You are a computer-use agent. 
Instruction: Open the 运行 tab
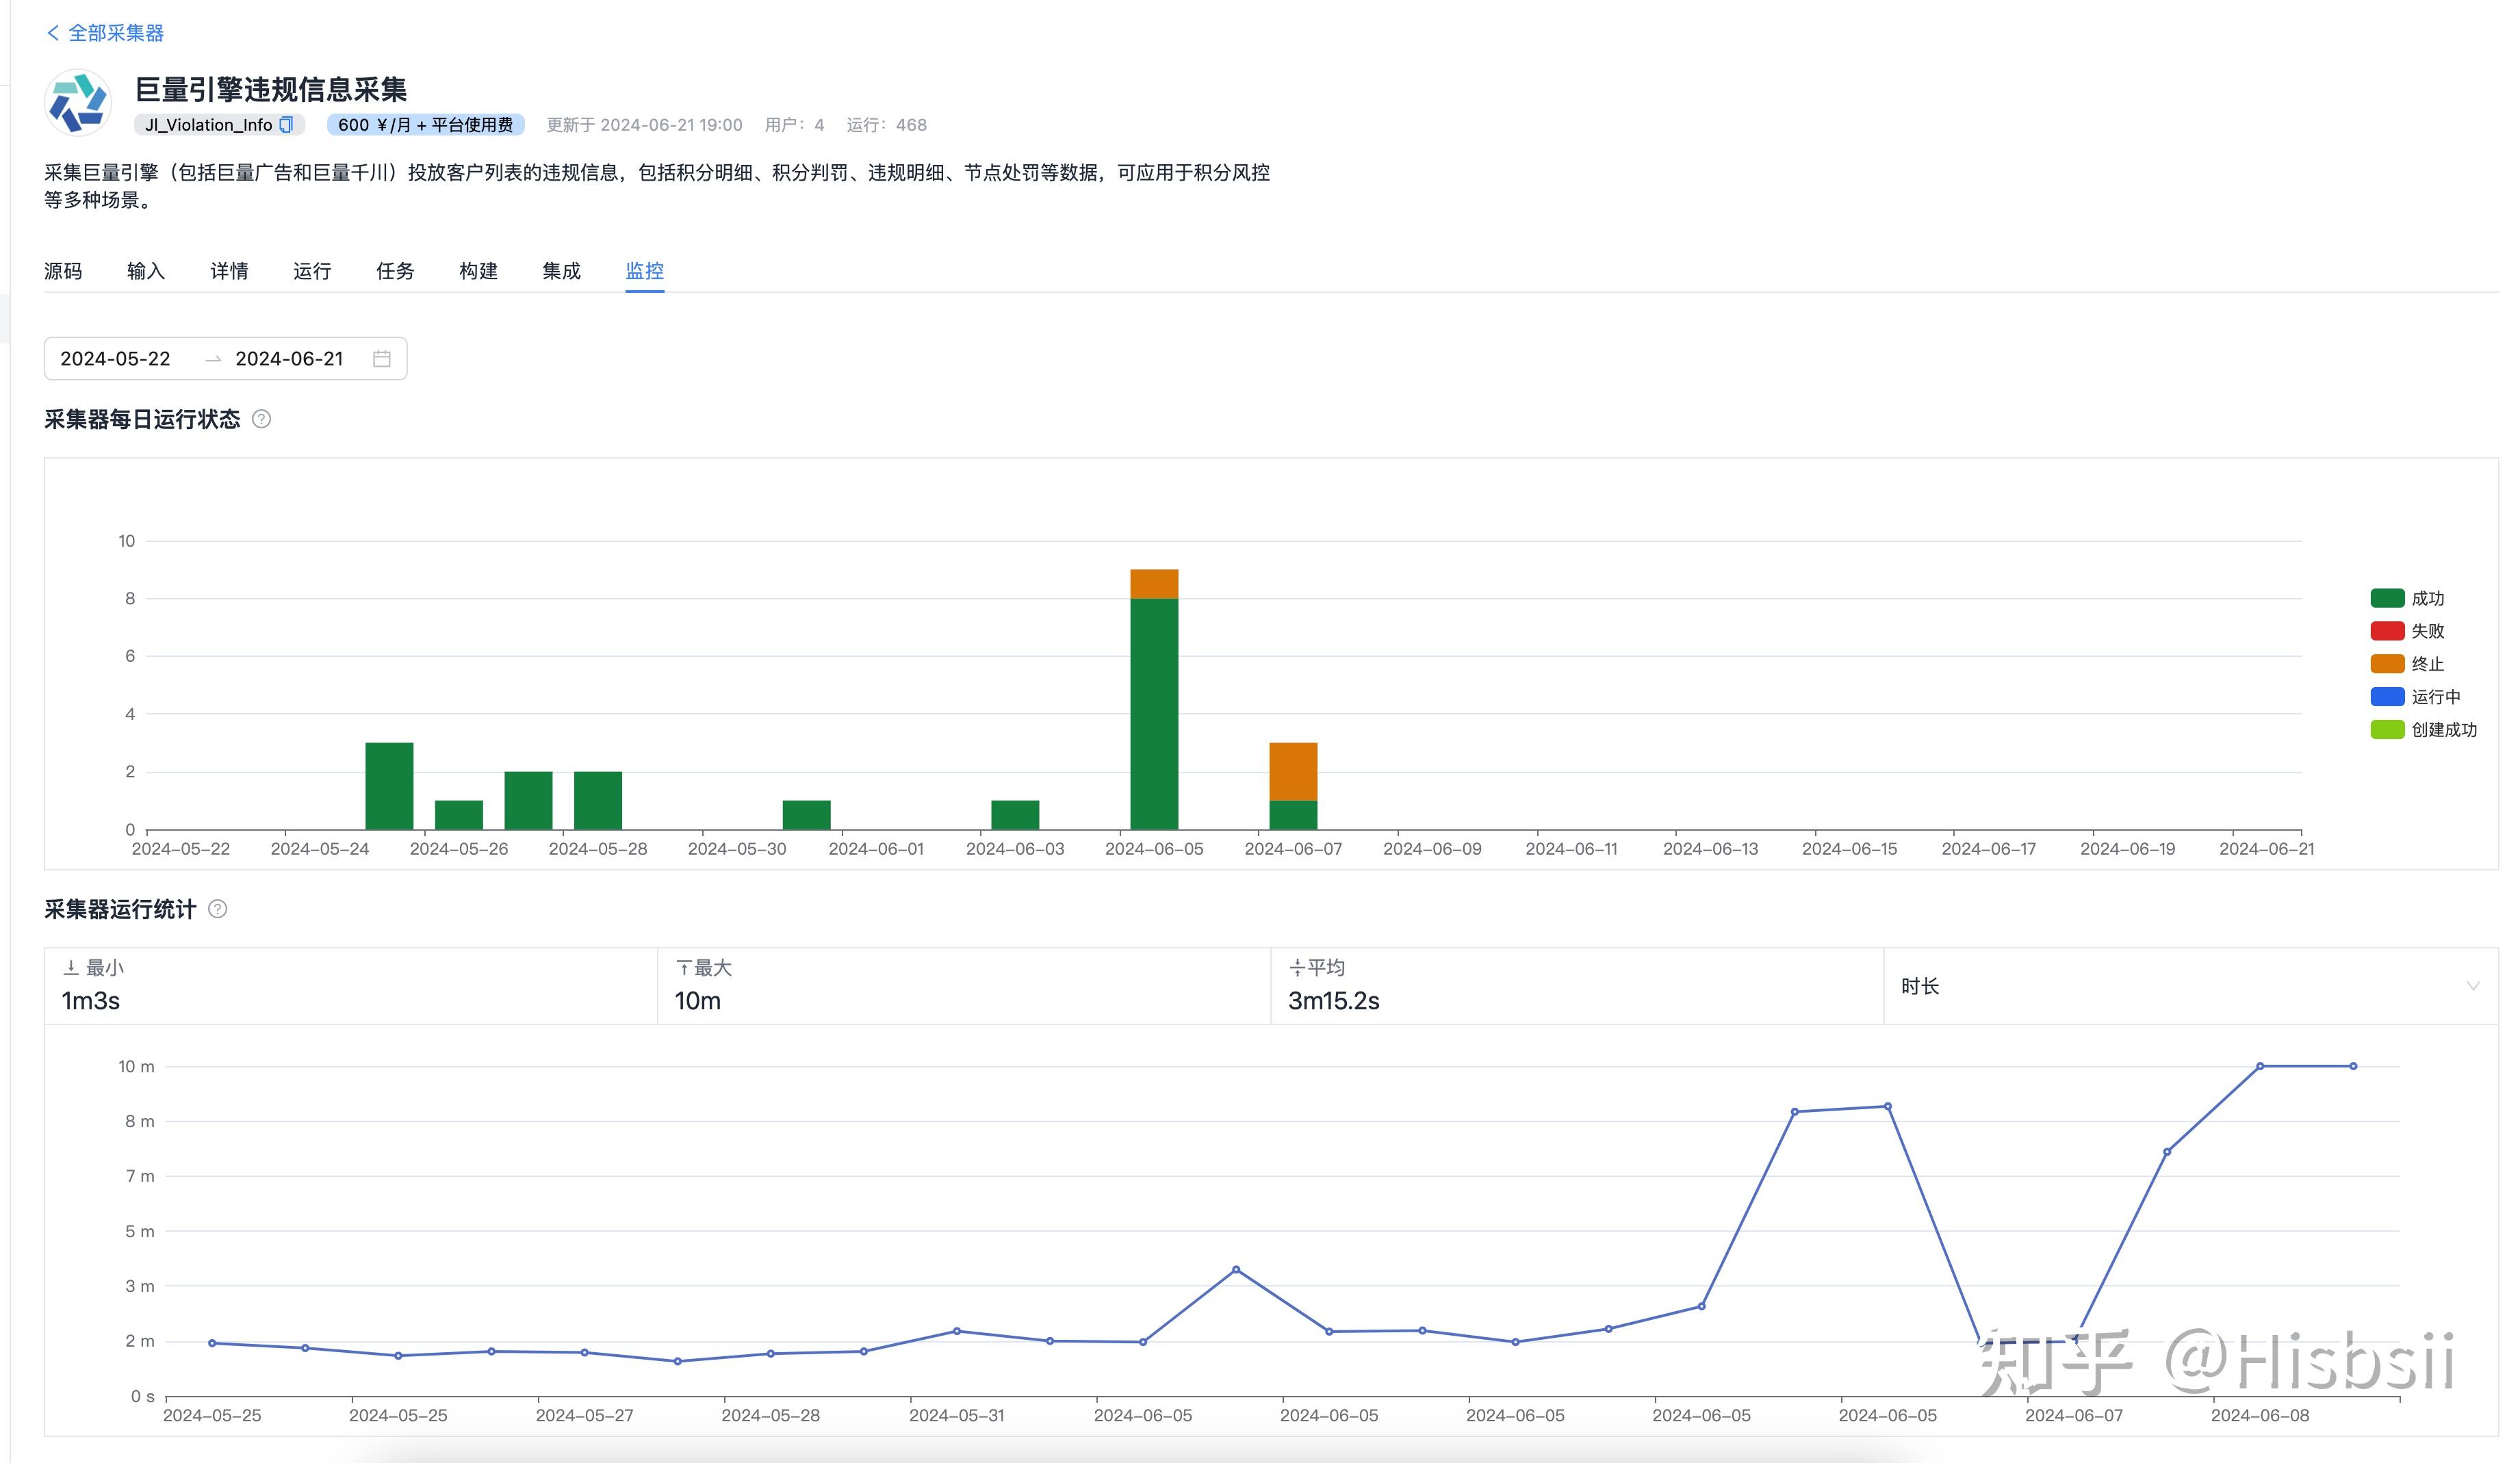312,271
